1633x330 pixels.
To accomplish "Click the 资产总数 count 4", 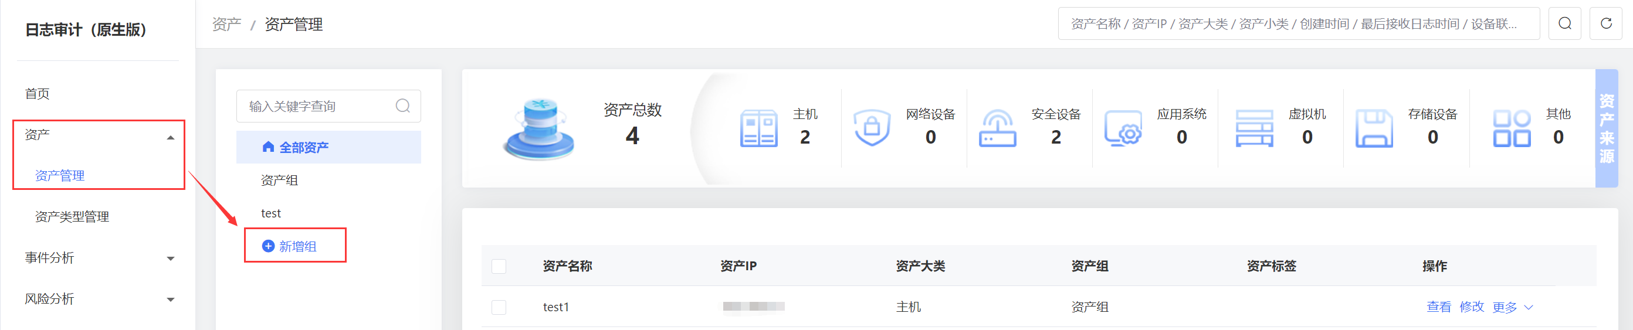I will click(x=632, y=135).
